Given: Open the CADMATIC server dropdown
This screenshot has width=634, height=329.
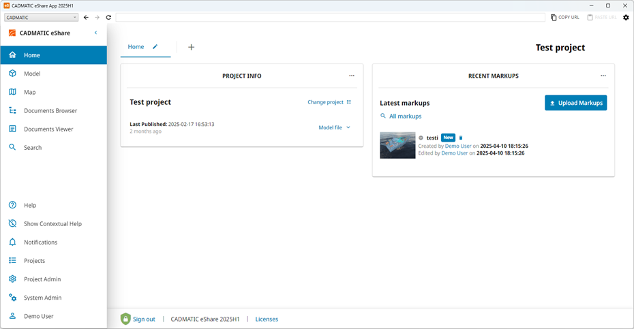Looking at the screenshot, I should (x=41, y=18).
